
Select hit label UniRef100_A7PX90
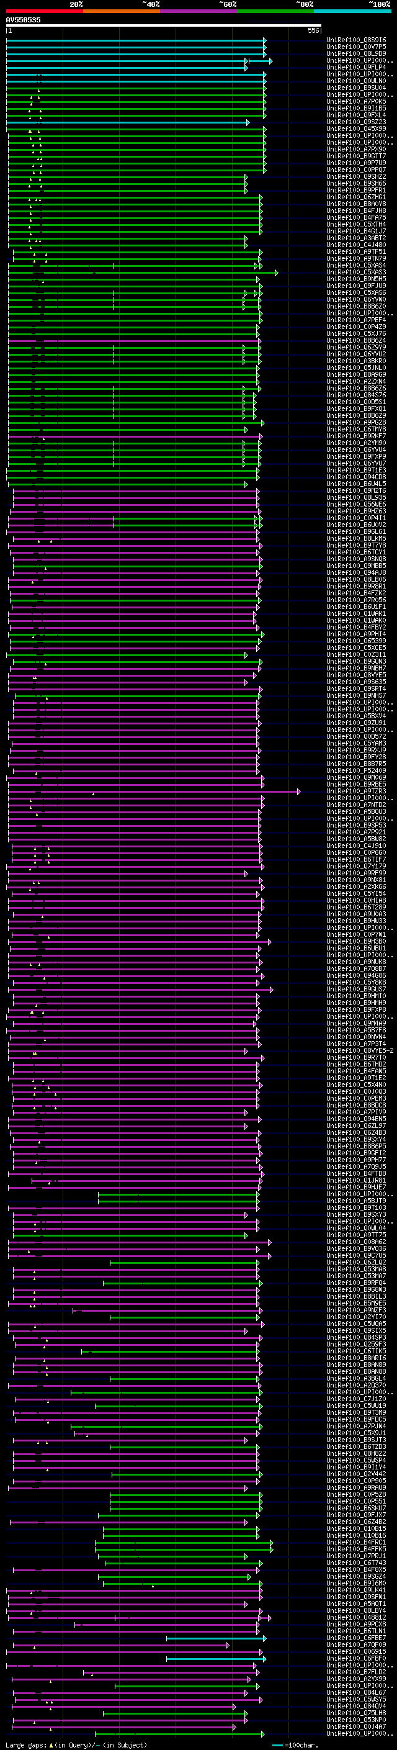point(356,149)
